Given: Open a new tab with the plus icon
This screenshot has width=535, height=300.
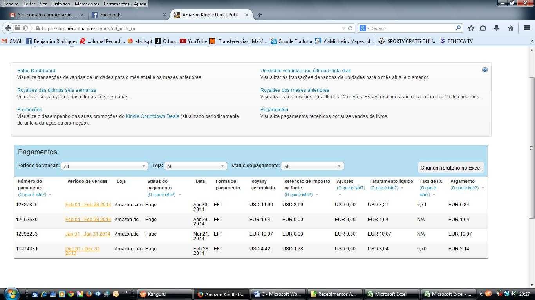Looking at the screenshot, I should 259,15.
